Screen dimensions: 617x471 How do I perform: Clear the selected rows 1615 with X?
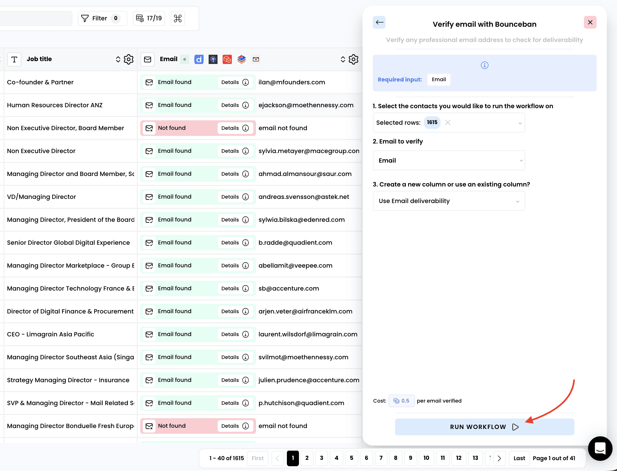click(448, 123)
